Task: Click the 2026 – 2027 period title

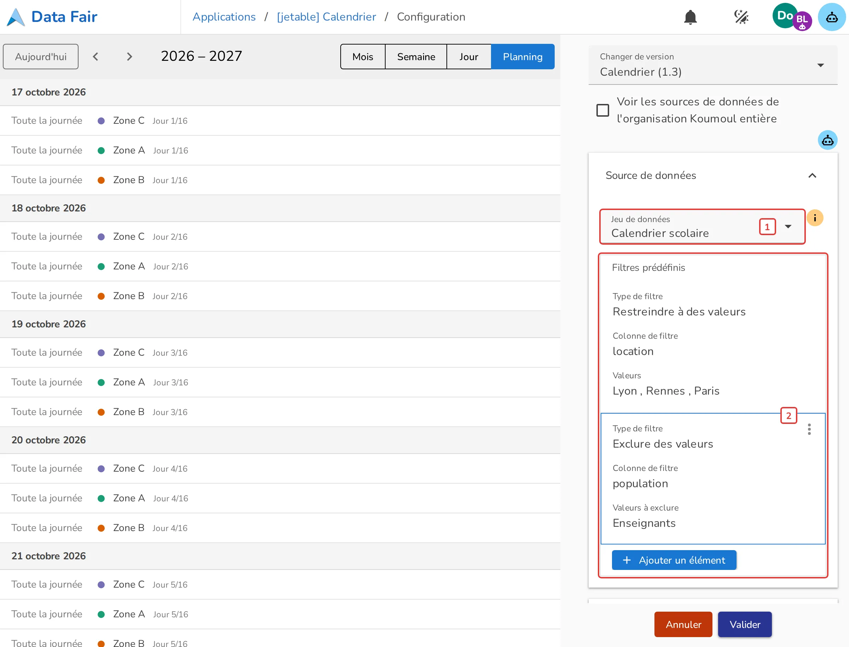Action: [x=202, y=56]
